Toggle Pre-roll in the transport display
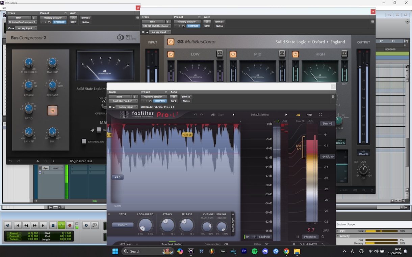The height and width of the screenshot is (257, 412). 14,233
